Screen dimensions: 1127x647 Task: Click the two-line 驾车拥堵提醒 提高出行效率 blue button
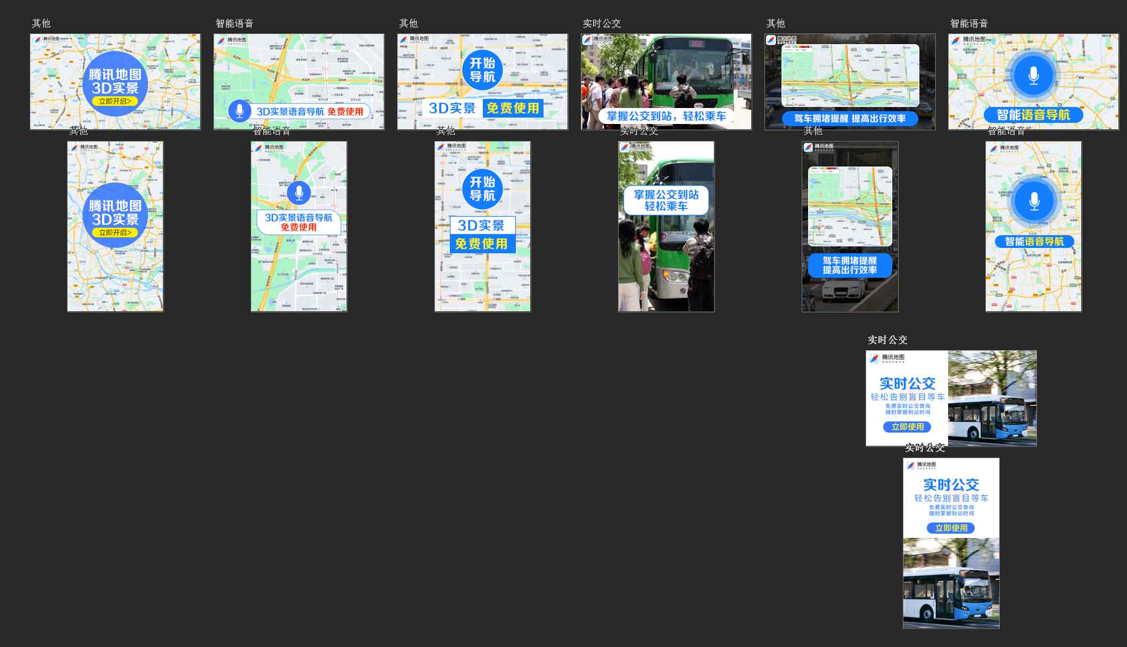[850, 266]
